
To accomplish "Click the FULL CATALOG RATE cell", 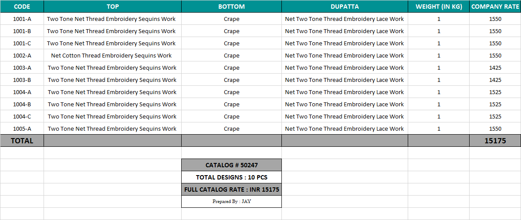I will click(x=231, y=190).
